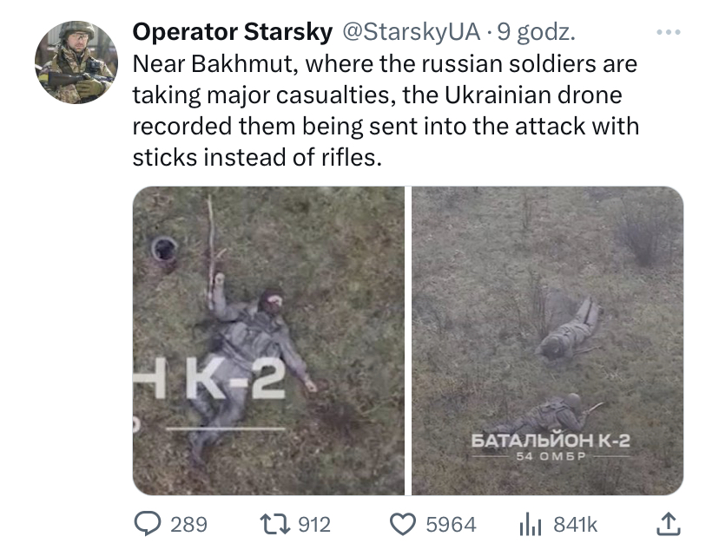Like the tweet with heart icon

403,524
